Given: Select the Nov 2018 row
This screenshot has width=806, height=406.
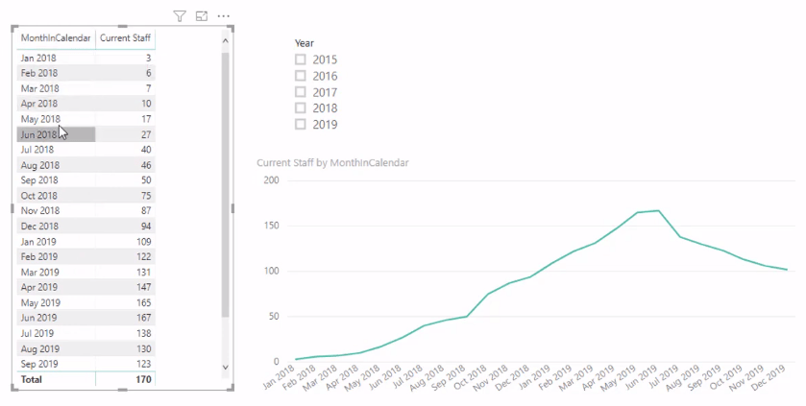Looking at the screenshot, I should pyautogui.click(x=85, y=210).
